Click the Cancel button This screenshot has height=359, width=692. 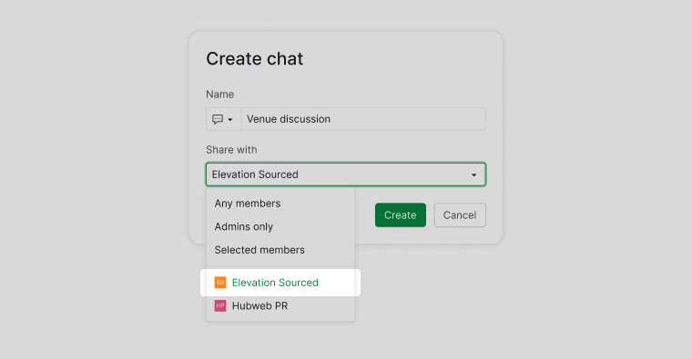pyautogui.click(x=460, y=215)
